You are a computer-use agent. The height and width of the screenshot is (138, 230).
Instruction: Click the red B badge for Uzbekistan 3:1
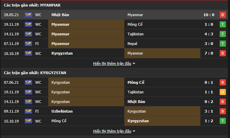click(222, 111)
